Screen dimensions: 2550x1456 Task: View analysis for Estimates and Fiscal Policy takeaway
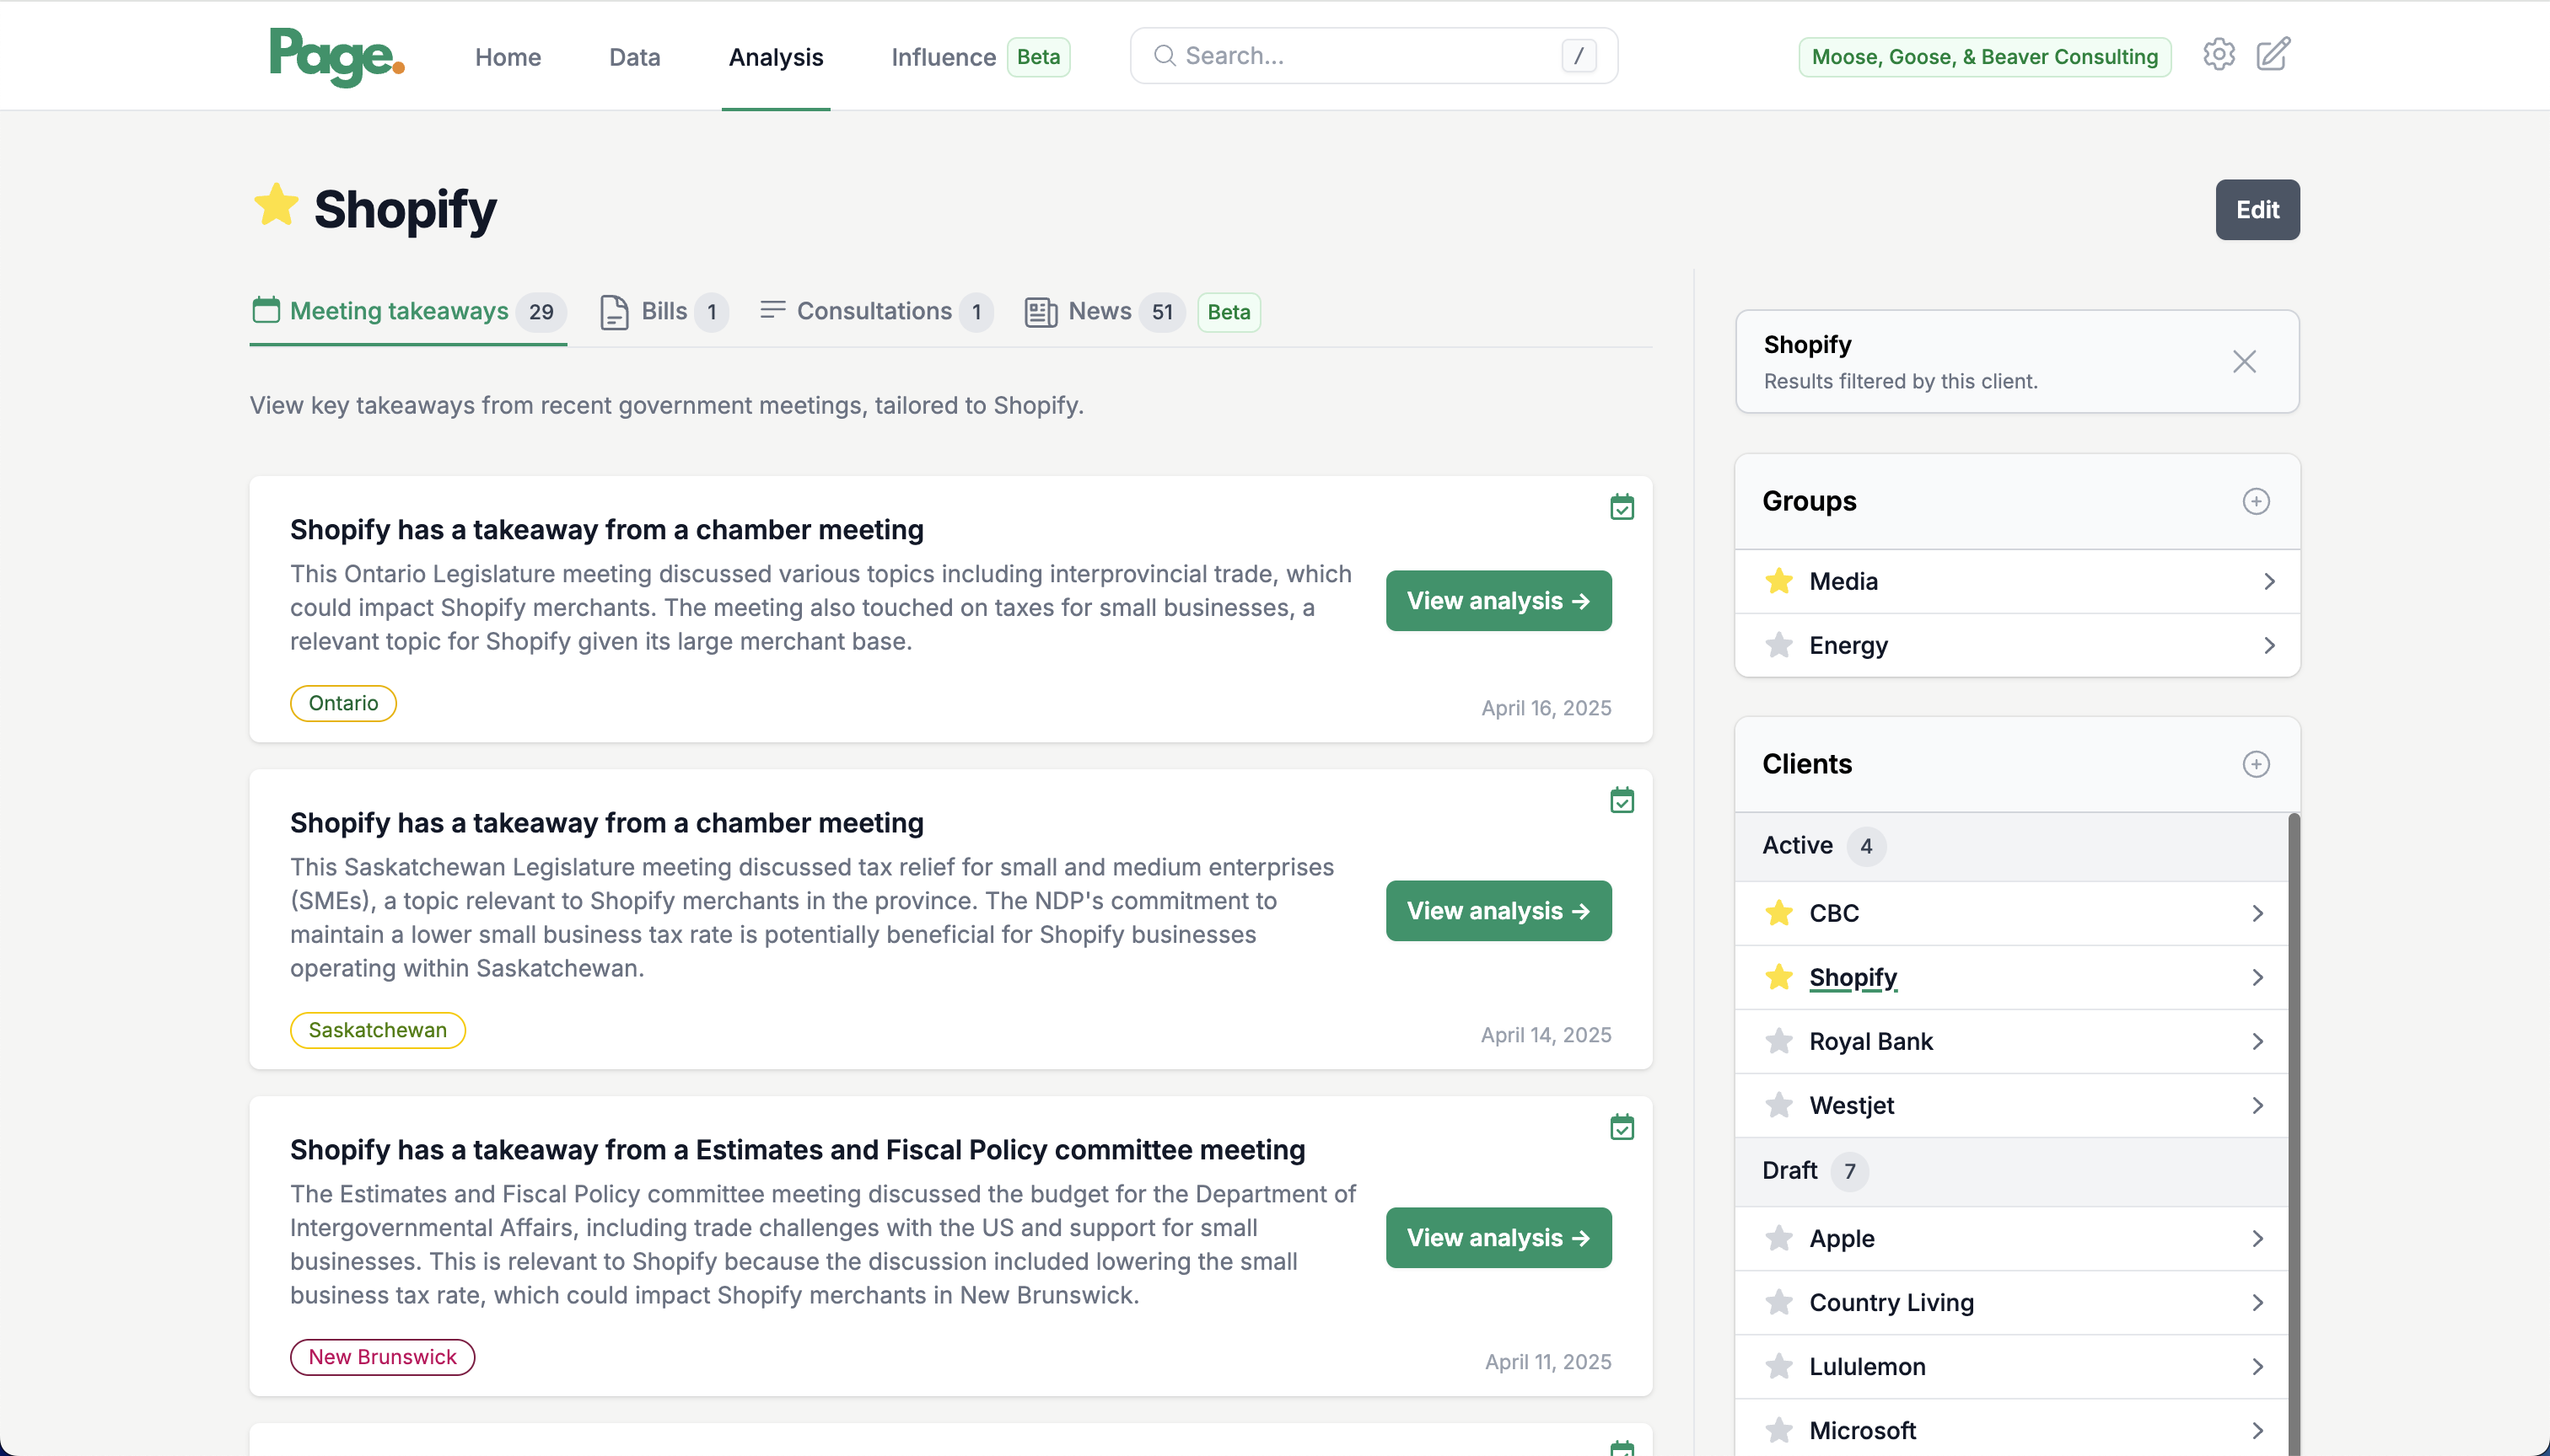click(1498, 1237)
